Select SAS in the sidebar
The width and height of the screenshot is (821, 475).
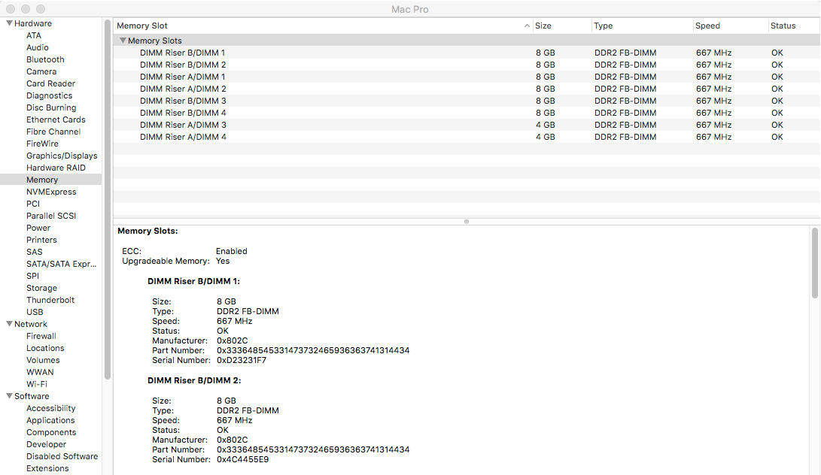35,252
